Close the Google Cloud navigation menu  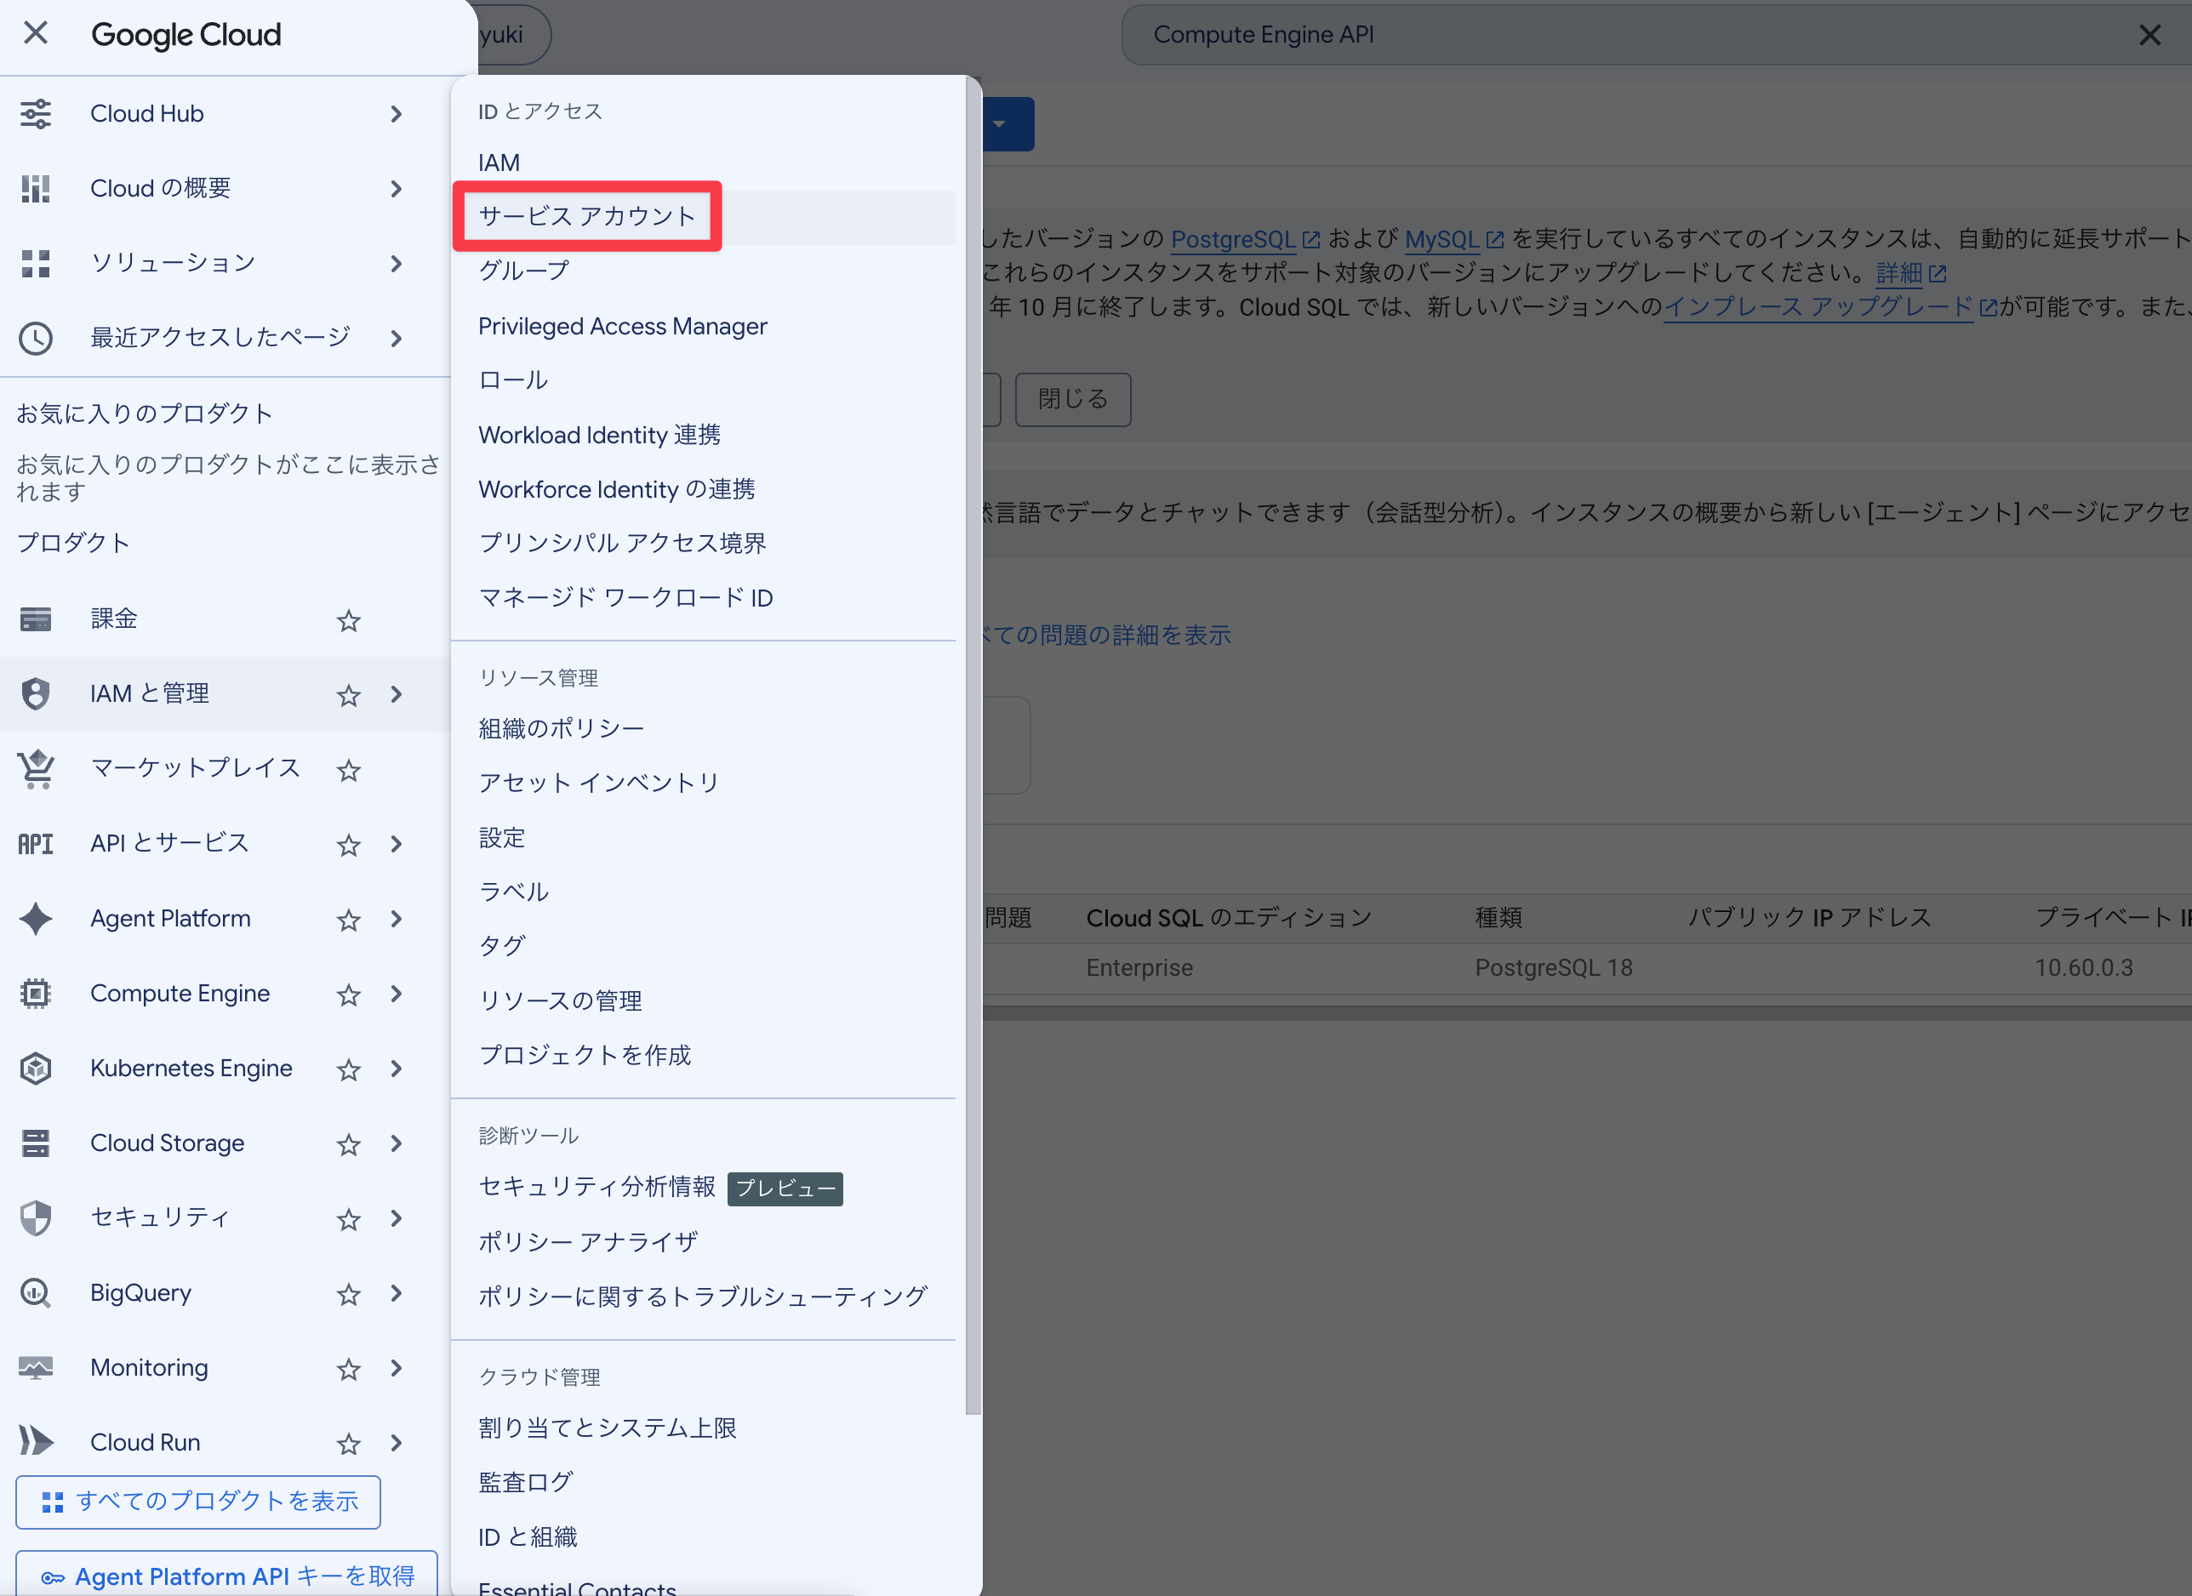pyautogui.click(x=36, y=34)
